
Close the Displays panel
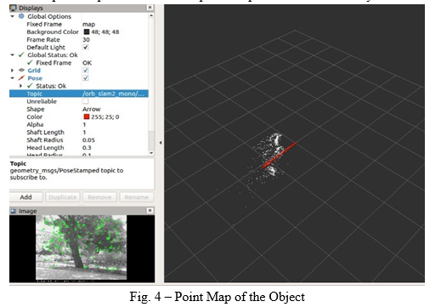150,8
